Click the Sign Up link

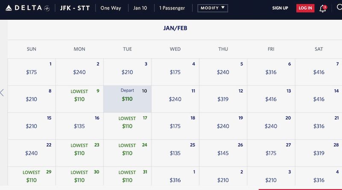pyautogui.click(x=280, y=8)
